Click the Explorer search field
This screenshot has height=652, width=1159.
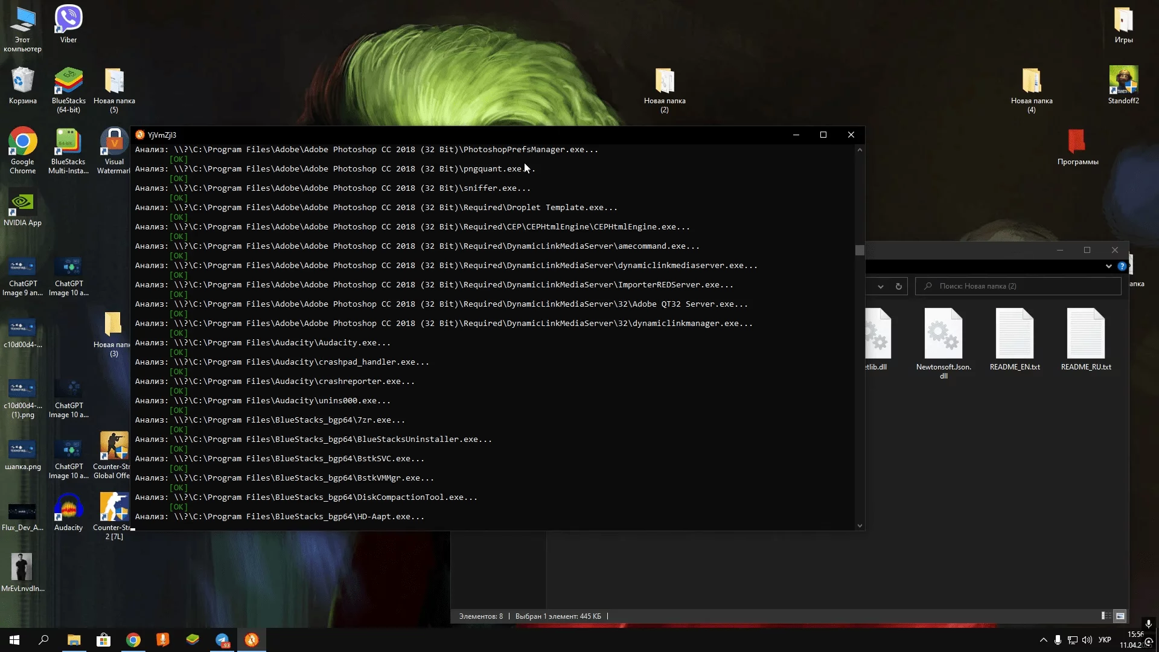pyautogui.click(x=1020, y=286)
